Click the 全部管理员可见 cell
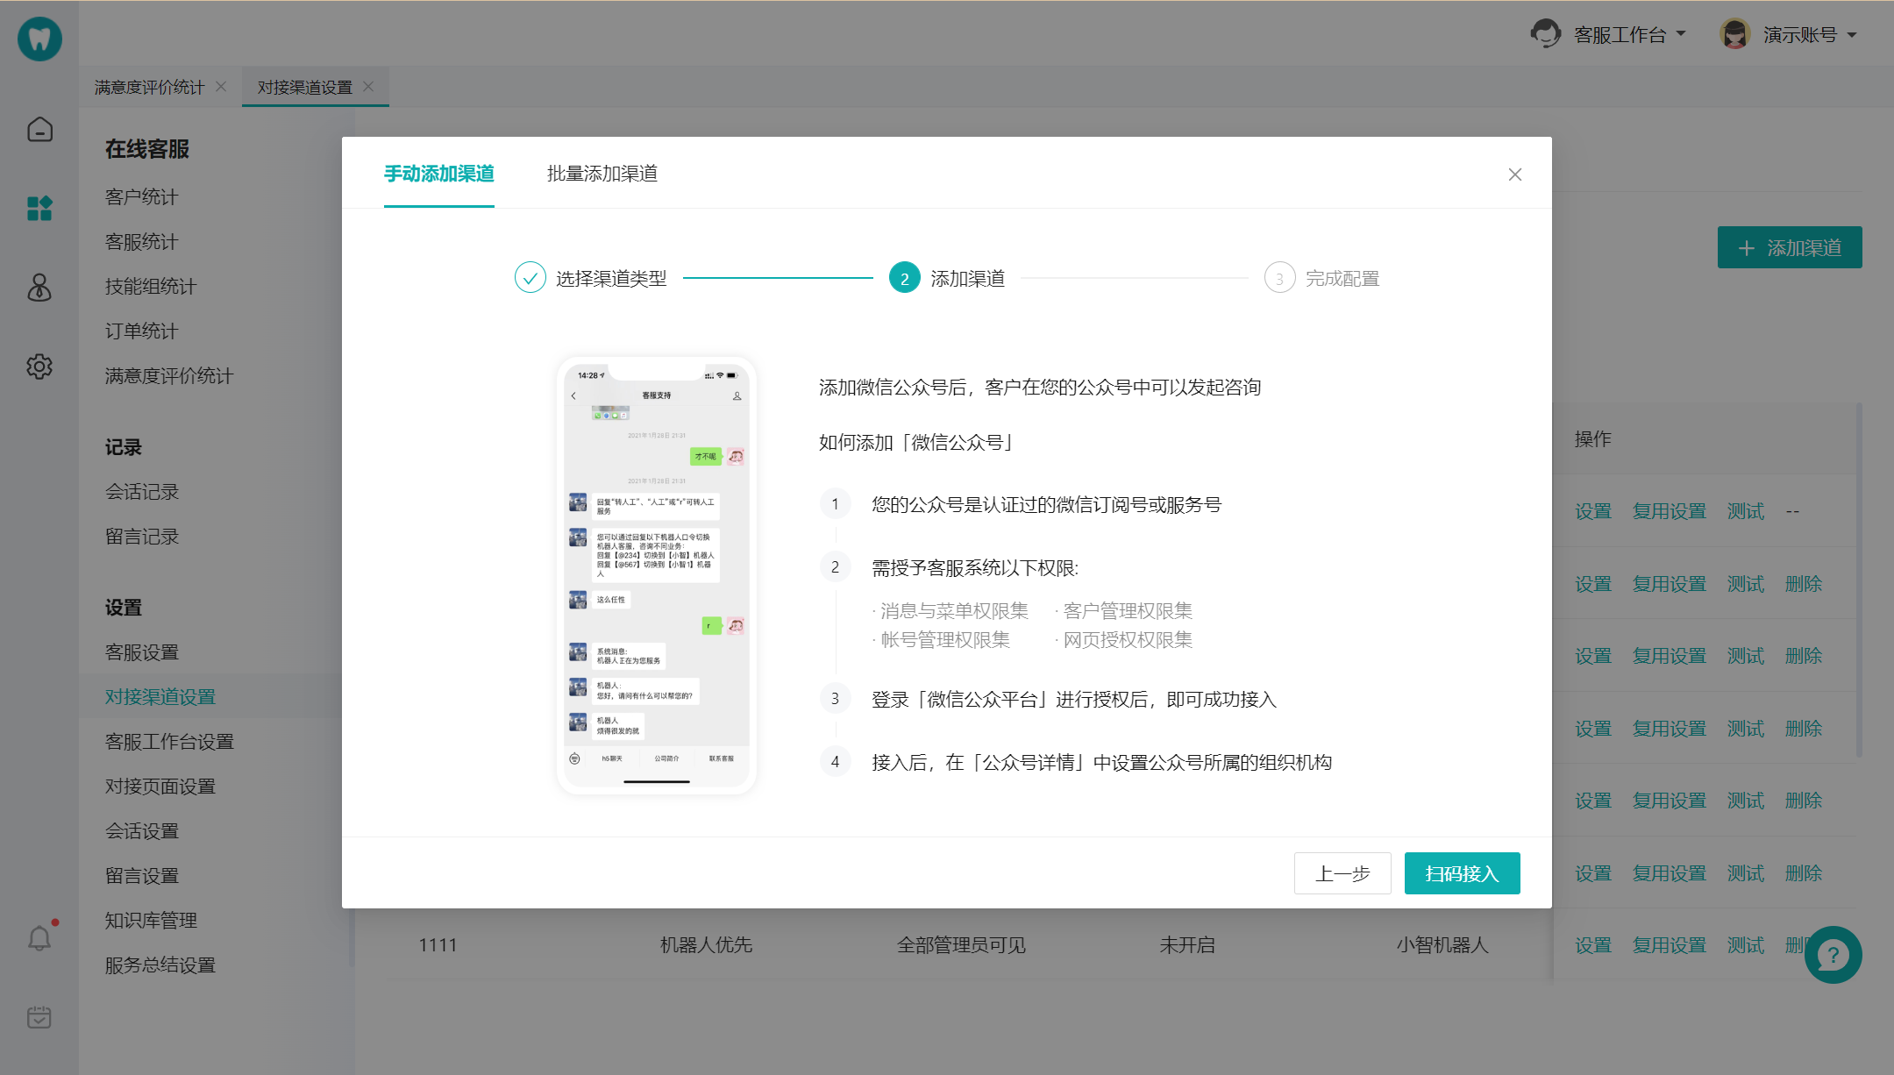The image size is (1894, 1075). 961,945
